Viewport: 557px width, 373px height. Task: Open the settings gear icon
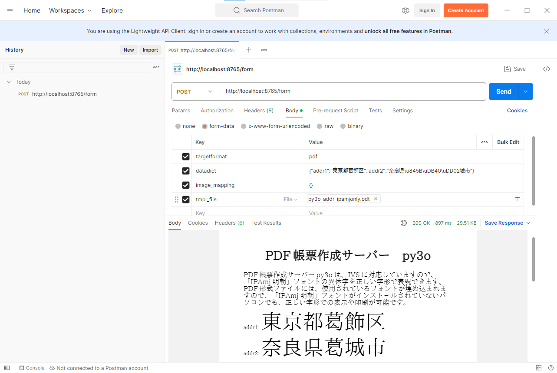pos(405,10)
